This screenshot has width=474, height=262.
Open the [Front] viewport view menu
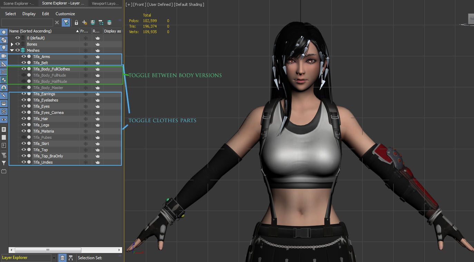(140, 4)
